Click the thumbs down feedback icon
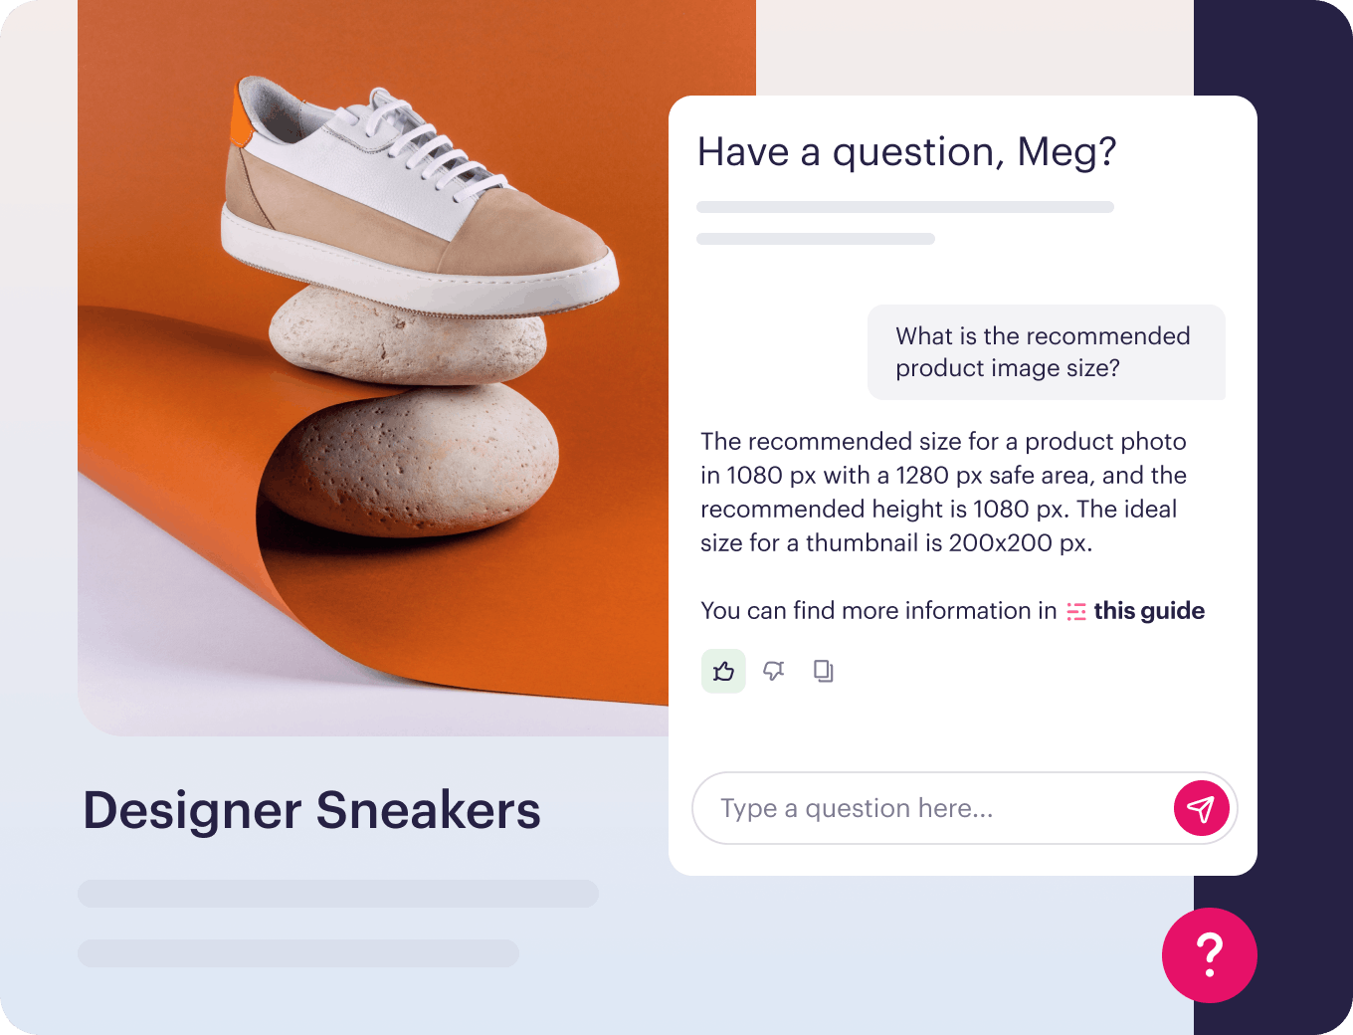 coord(773,671)
